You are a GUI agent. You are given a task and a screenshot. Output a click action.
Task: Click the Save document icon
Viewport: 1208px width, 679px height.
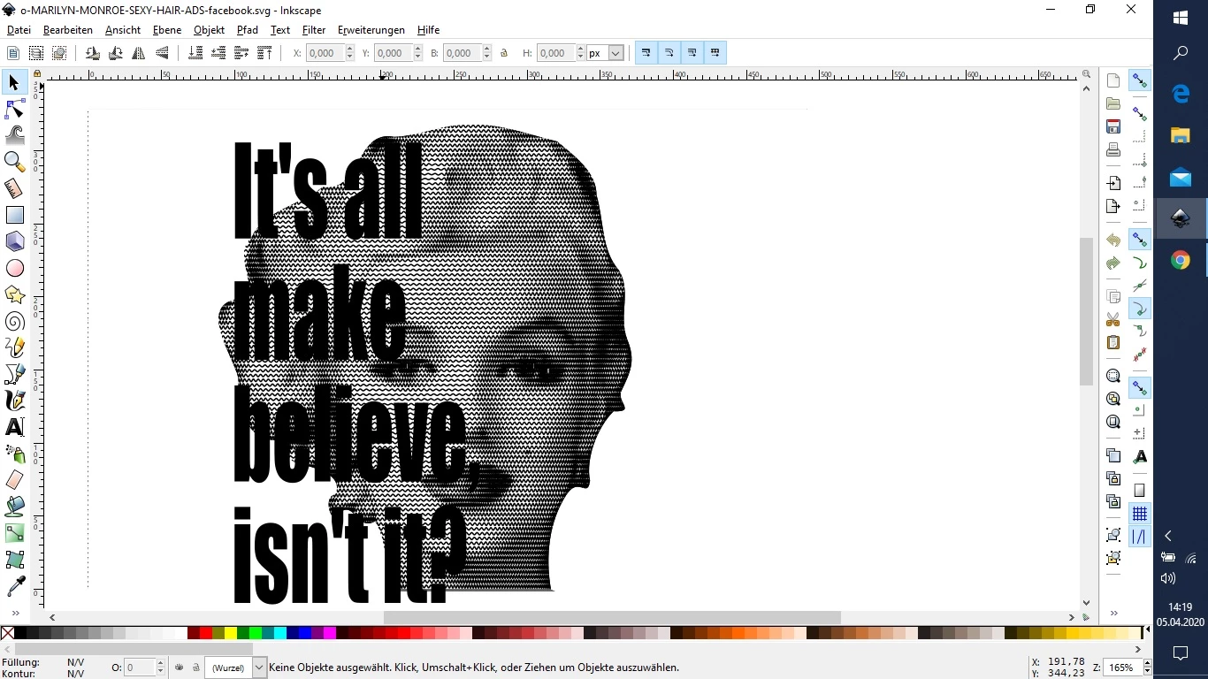(1113, 126)
